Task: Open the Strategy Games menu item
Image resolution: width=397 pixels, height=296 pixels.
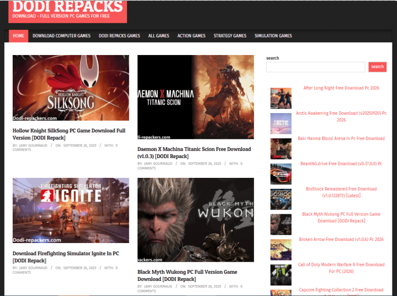Action: [230, 36]
